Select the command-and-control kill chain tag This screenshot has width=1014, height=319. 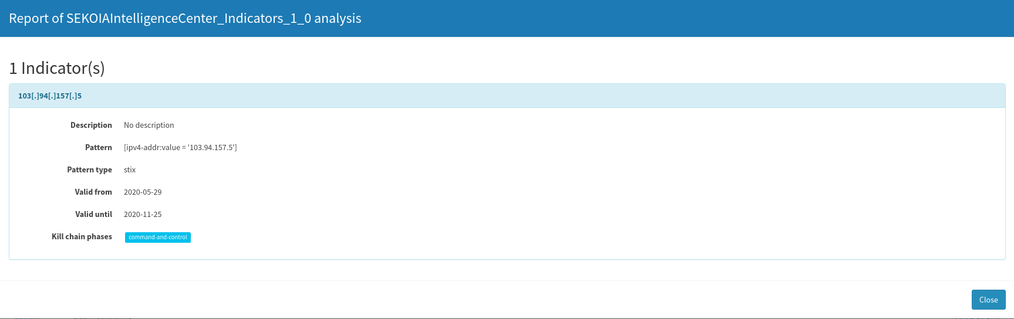[x=158, y=237]
